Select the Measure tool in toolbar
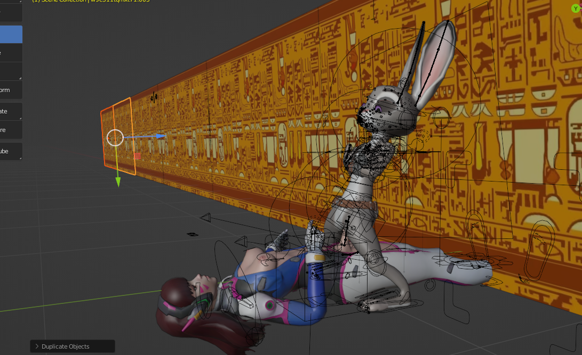This screenshot has height=355, width=582. 10,130
